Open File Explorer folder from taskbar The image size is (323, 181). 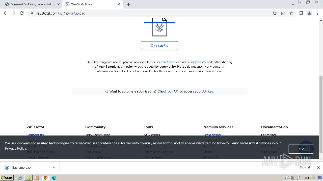(x=29, y=178)
